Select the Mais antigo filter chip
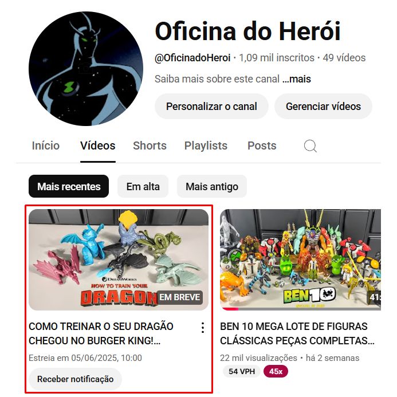This screenshot has height=397, width=397. tap(211, 186)
